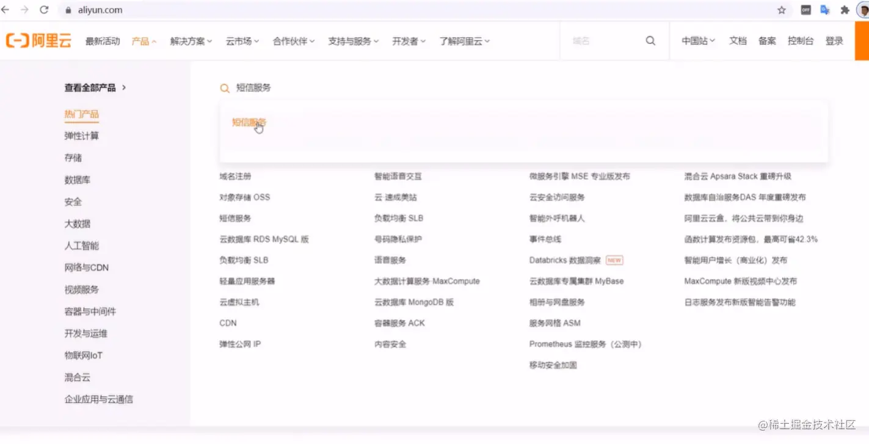Open 号码隐私保护 product

398,239
